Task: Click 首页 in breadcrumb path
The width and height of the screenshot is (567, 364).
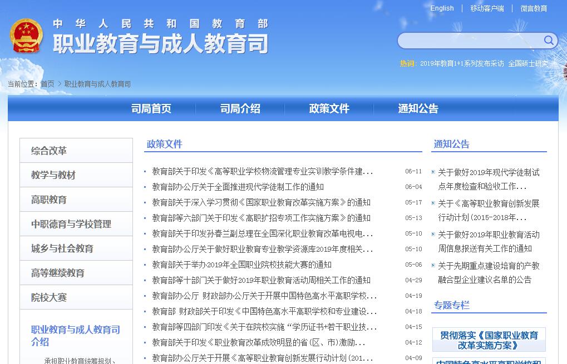Action: click(x=47, y=84)
